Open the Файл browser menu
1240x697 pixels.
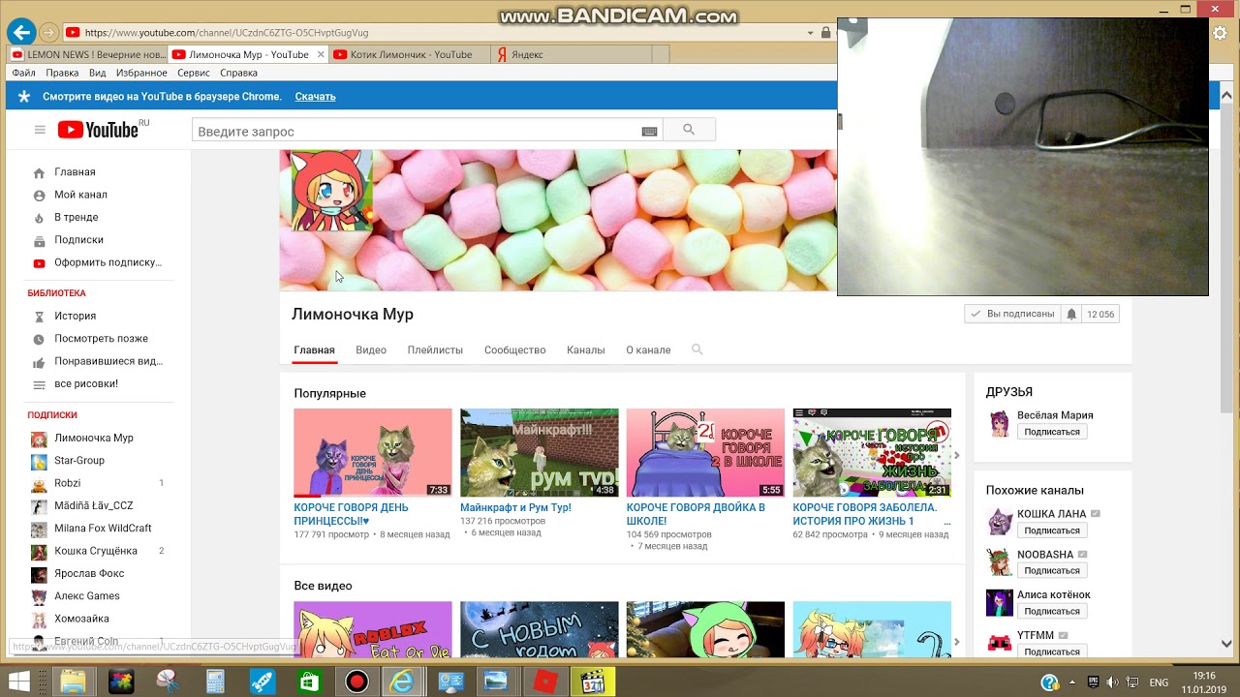23,73
